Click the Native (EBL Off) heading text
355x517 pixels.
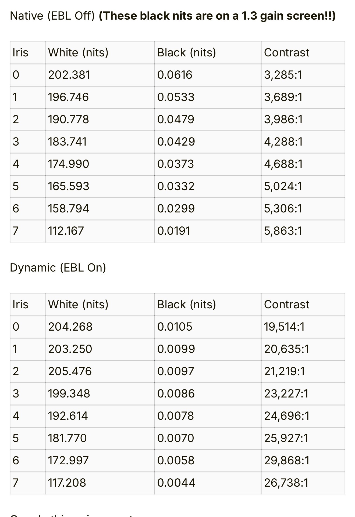click(x=52, y=16)
